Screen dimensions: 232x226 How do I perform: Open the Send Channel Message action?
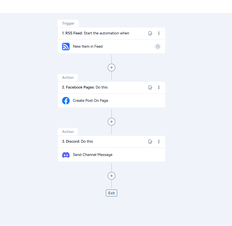[92, 155]
